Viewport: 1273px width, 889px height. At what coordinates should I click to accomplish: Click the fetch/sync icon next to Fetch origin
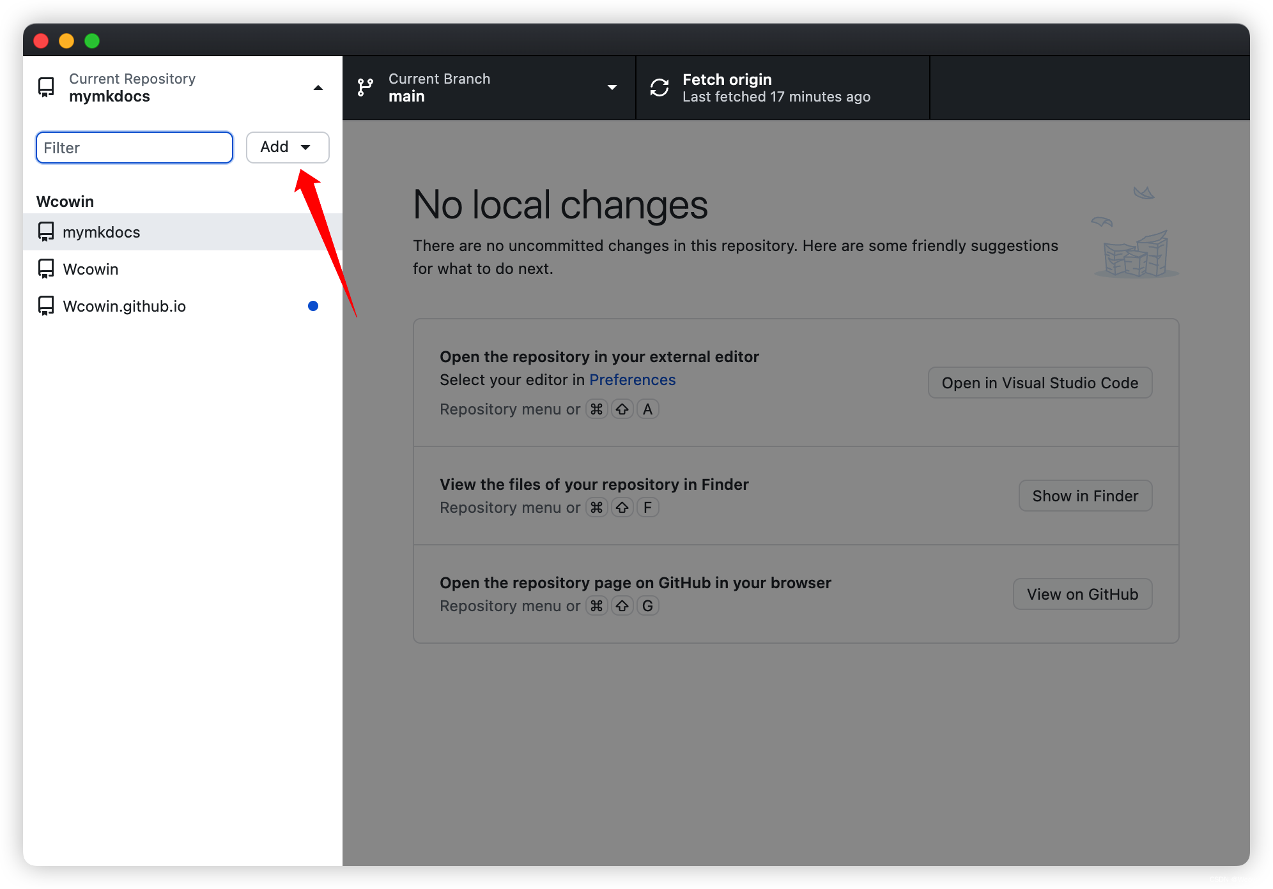(659, 87)
